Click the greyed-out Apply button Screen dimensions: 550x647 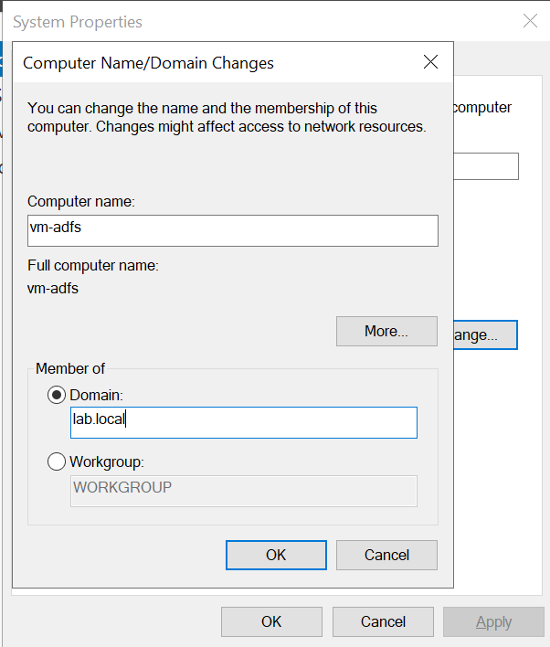click(493, 621)
